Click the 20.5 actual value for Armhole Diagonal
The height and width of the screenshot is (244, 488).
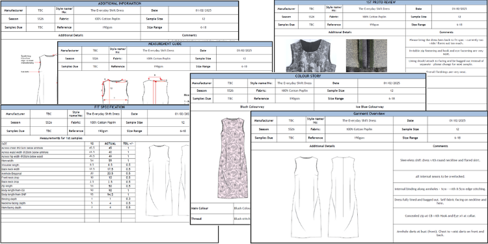tap(110, 173)
